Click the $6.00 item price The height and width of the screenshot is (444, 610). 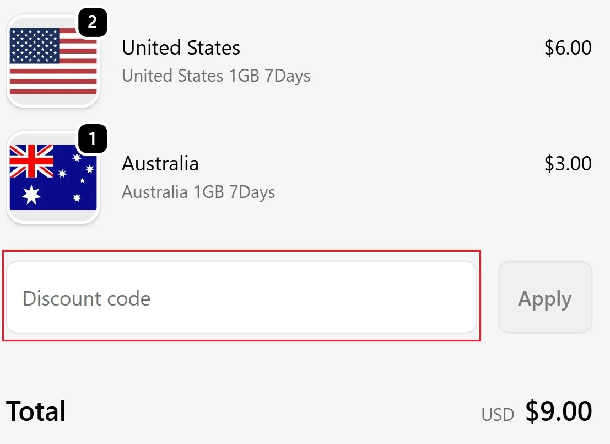(568, 48)
